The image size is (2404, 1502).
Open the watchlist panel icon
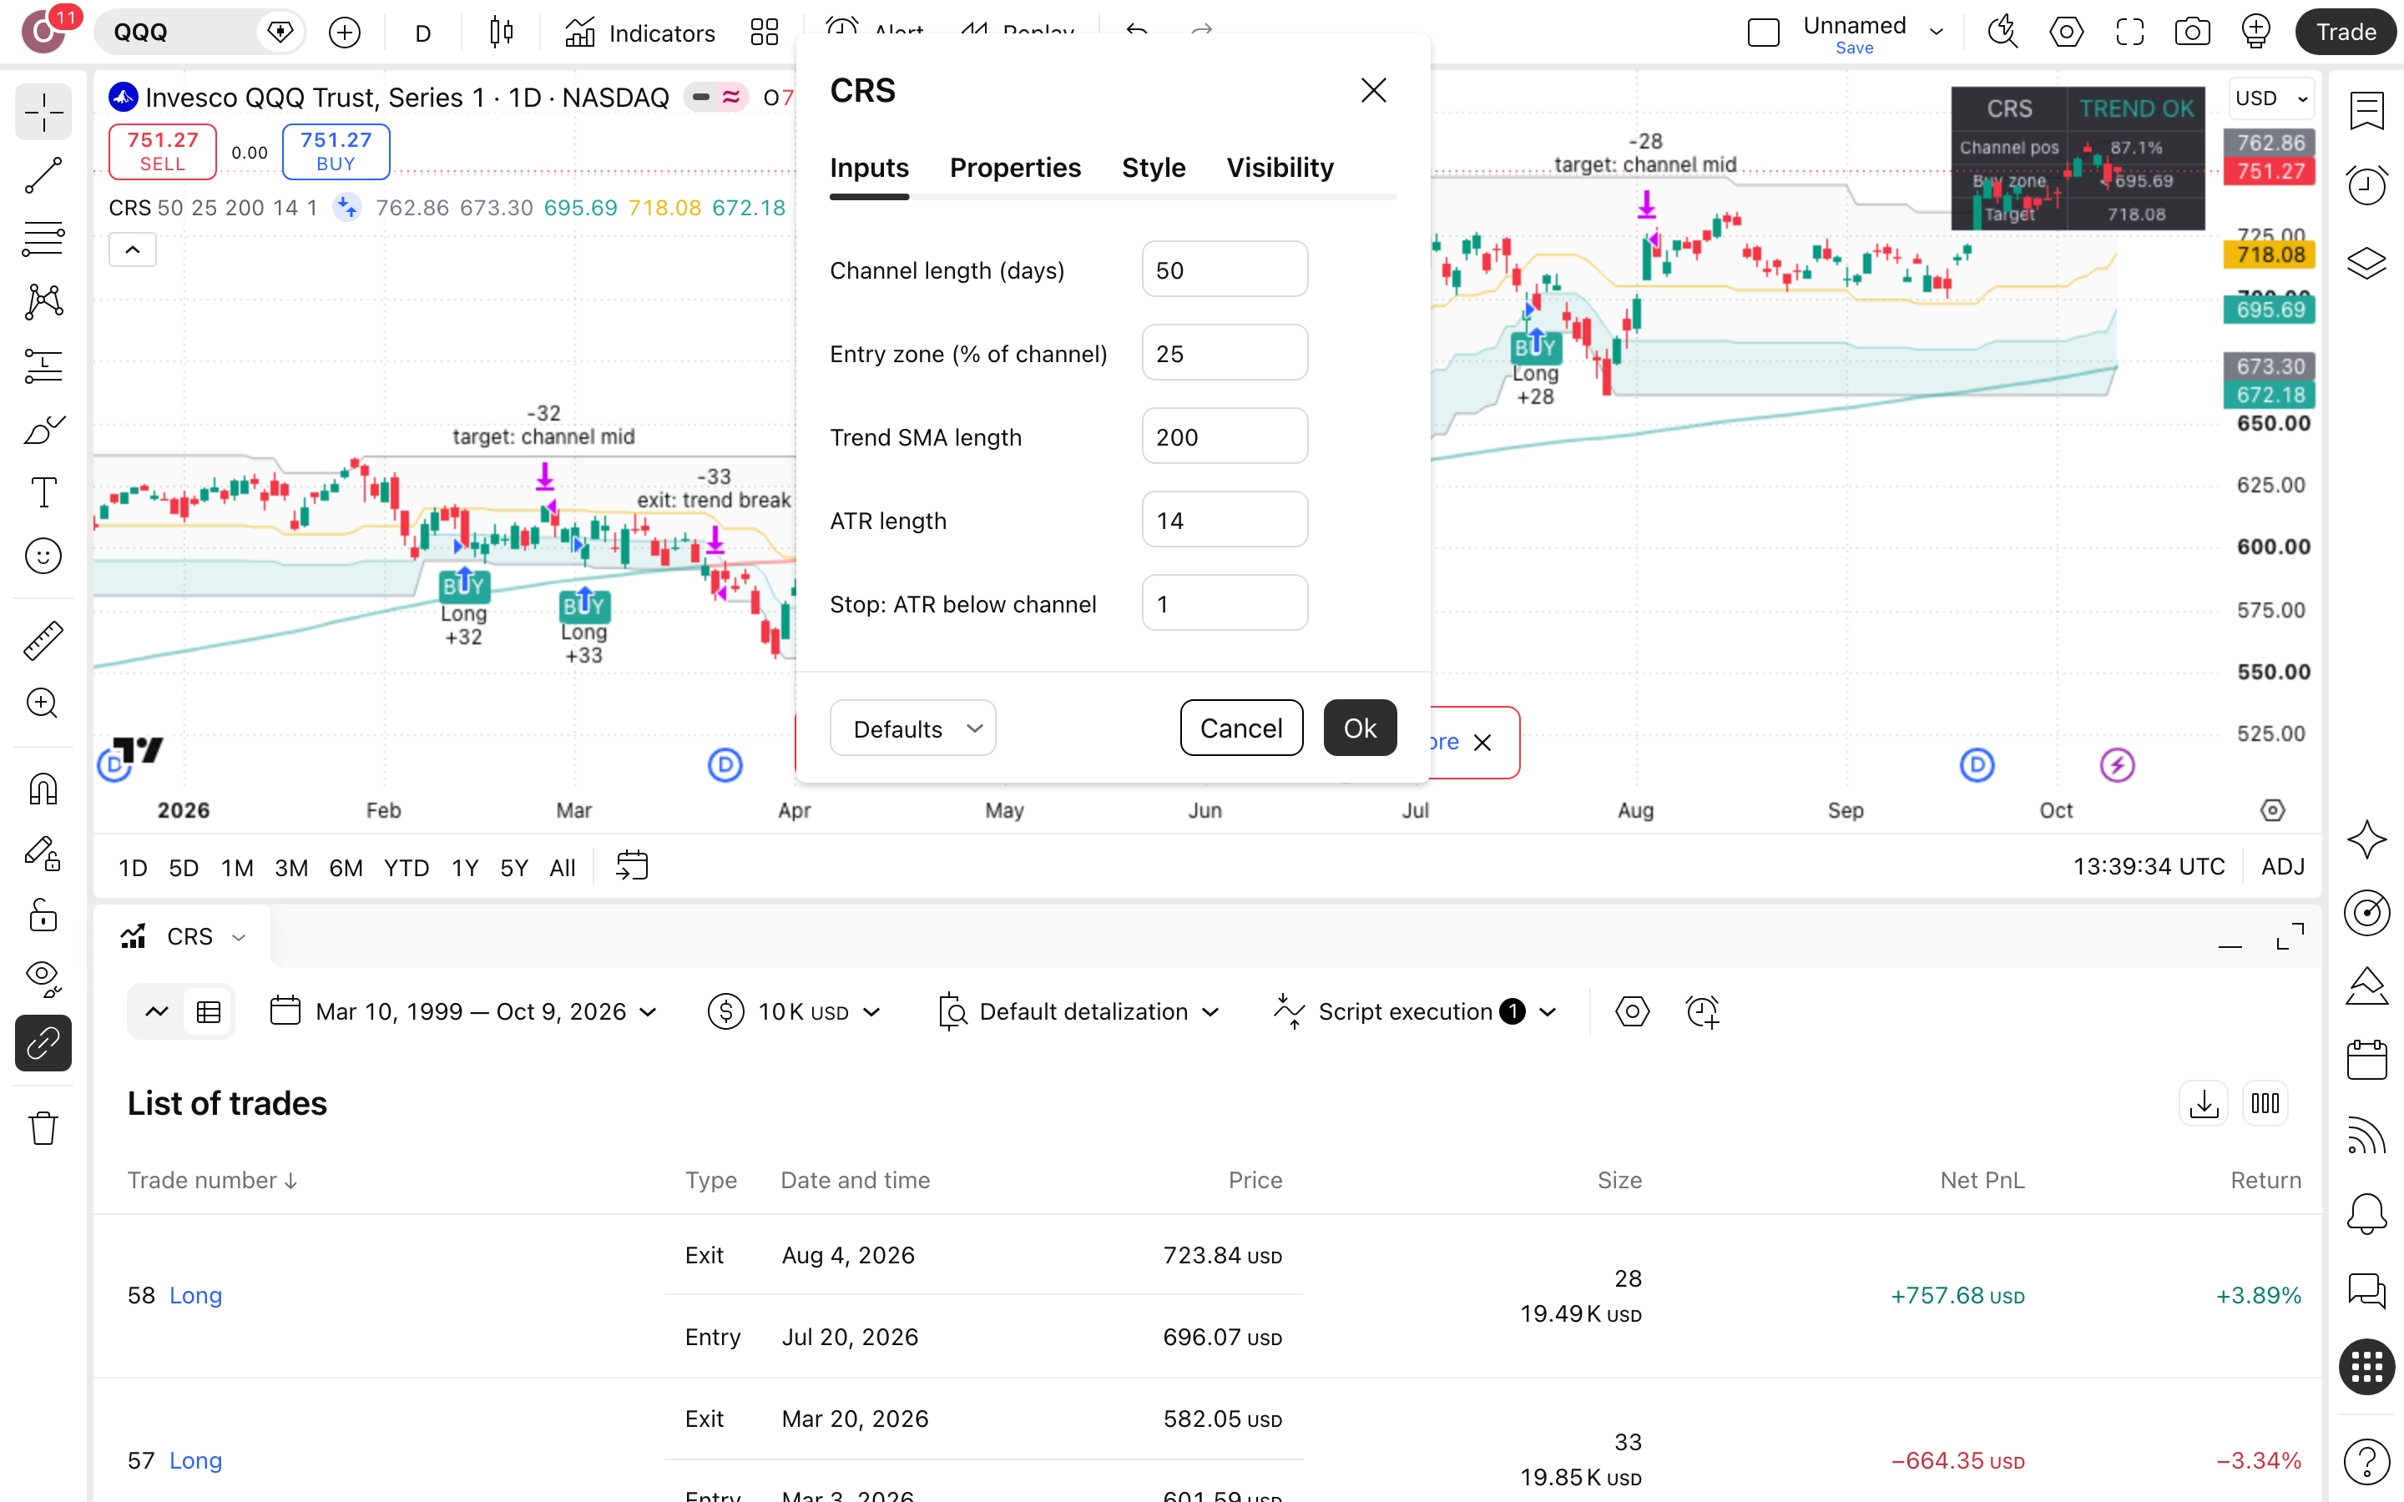pyautogui.click(x=2366, y=110)
